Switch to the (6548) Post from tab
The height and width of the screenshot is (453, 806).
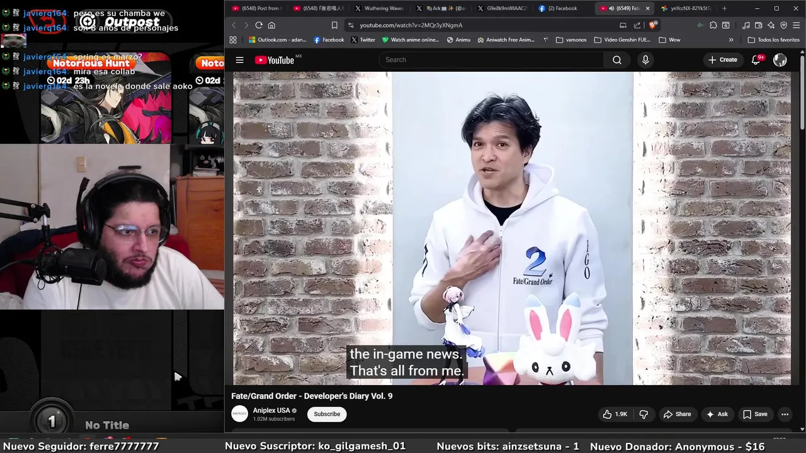[x=256, y=8]
